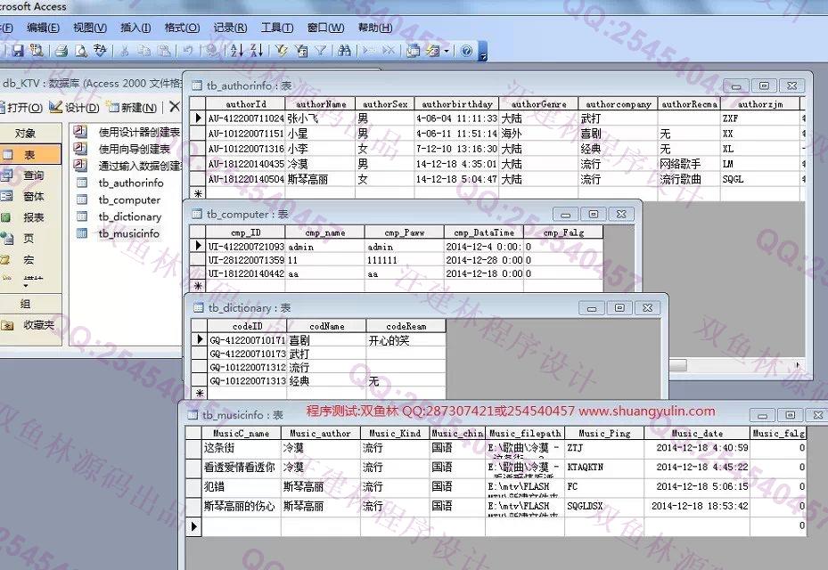
Task: Open the 格式(O) menu
Action: tap(182, 28)
